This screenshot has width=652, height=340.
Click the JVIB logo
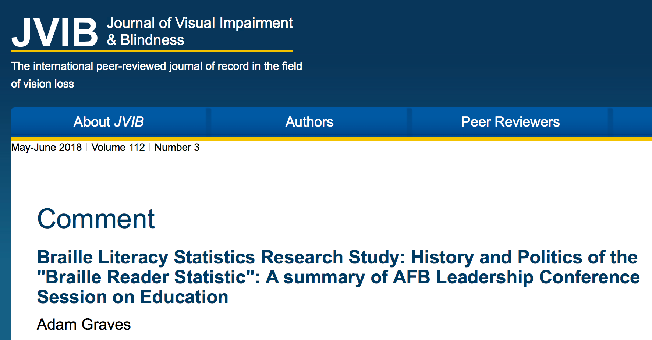point(55,32)
